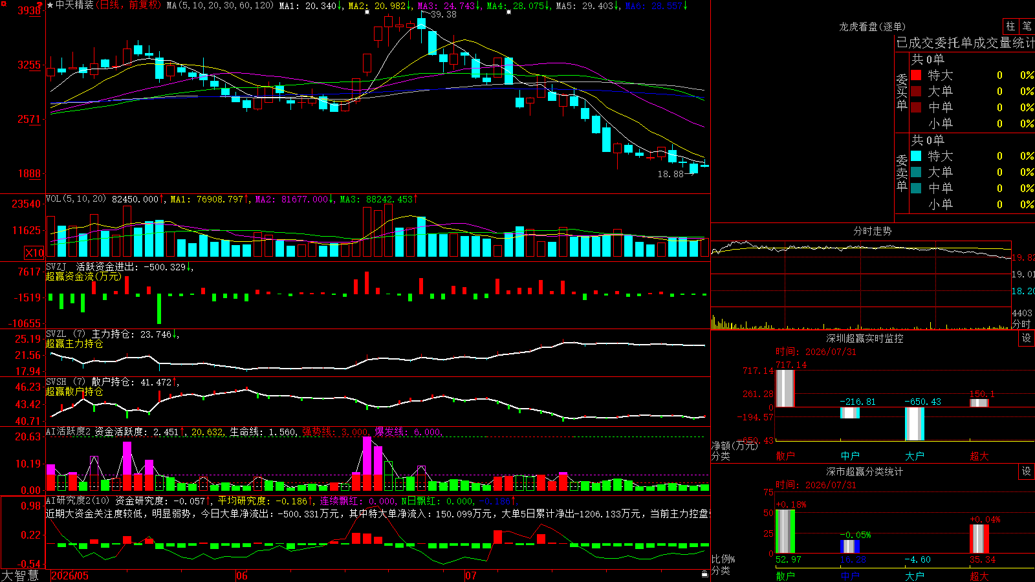Click the 散户 bar showing 717.14
Viewport: 1035px width, 582px height.
tap(785, 388)
